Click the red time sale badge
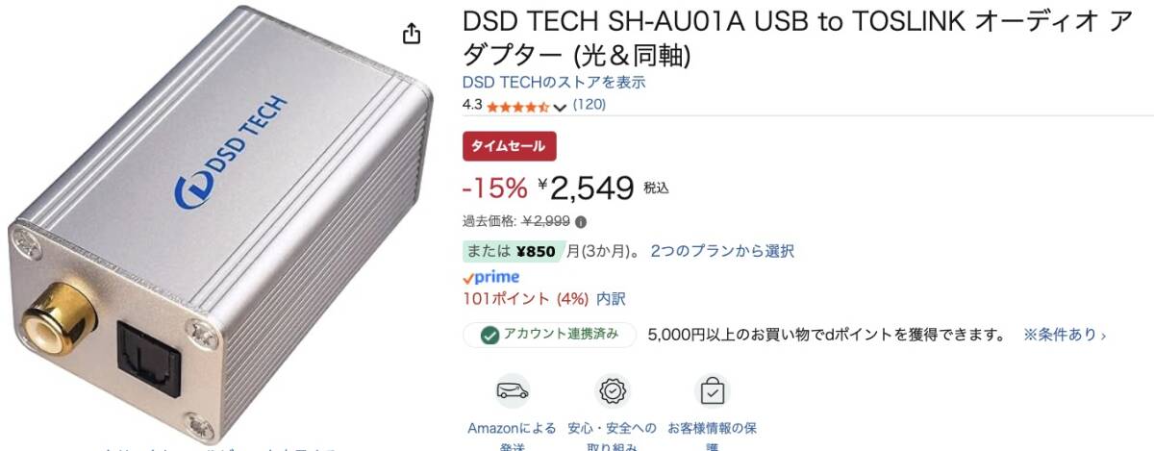 (x=510, y=146)
